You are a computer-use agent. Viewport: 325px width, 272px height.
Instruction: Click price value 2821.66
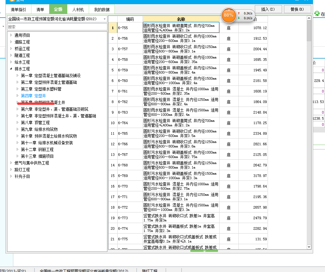coord(260,144)
